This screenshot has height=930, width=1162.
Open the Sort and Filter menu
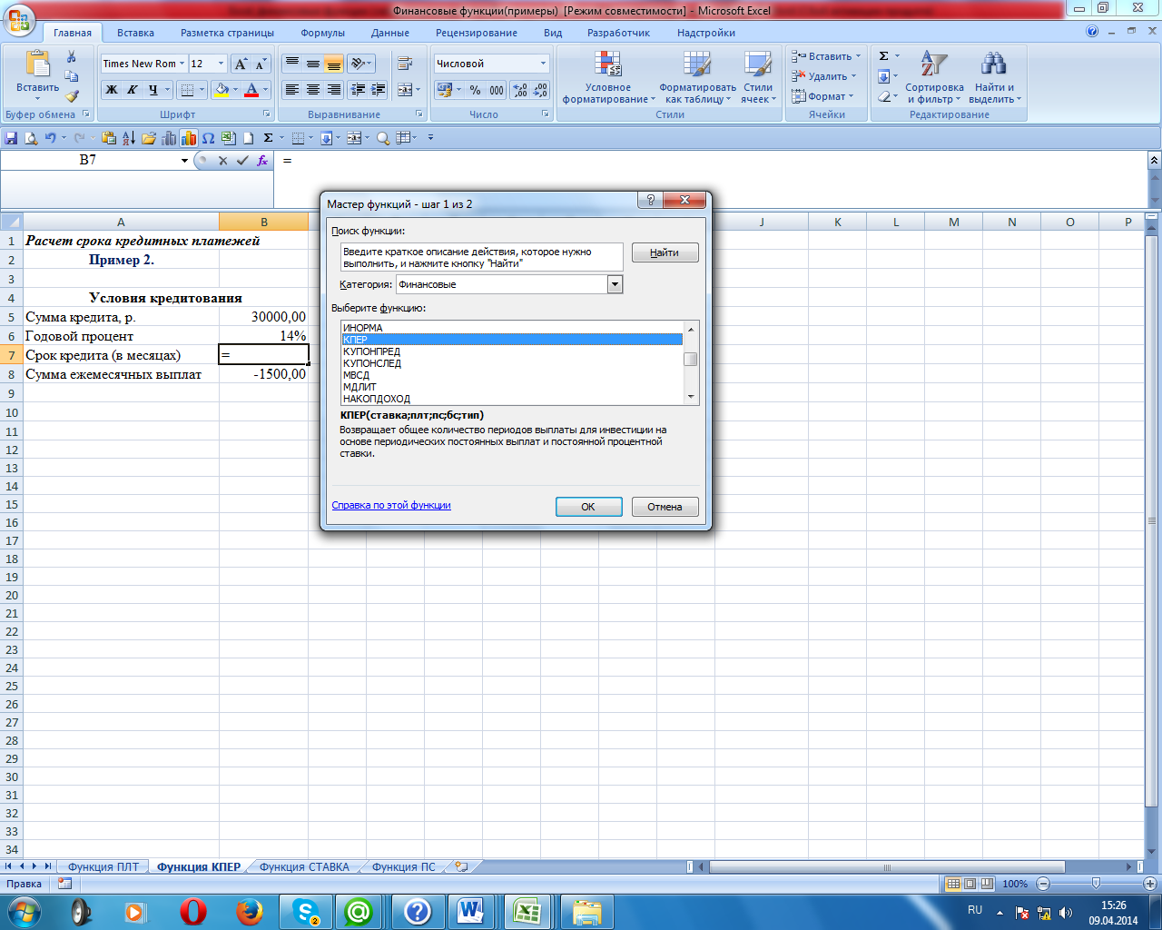[934, 76]
